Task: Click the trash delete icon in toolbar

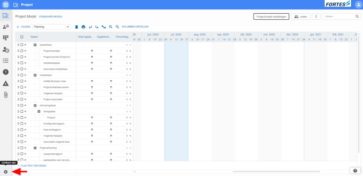Action: (77, 27)
